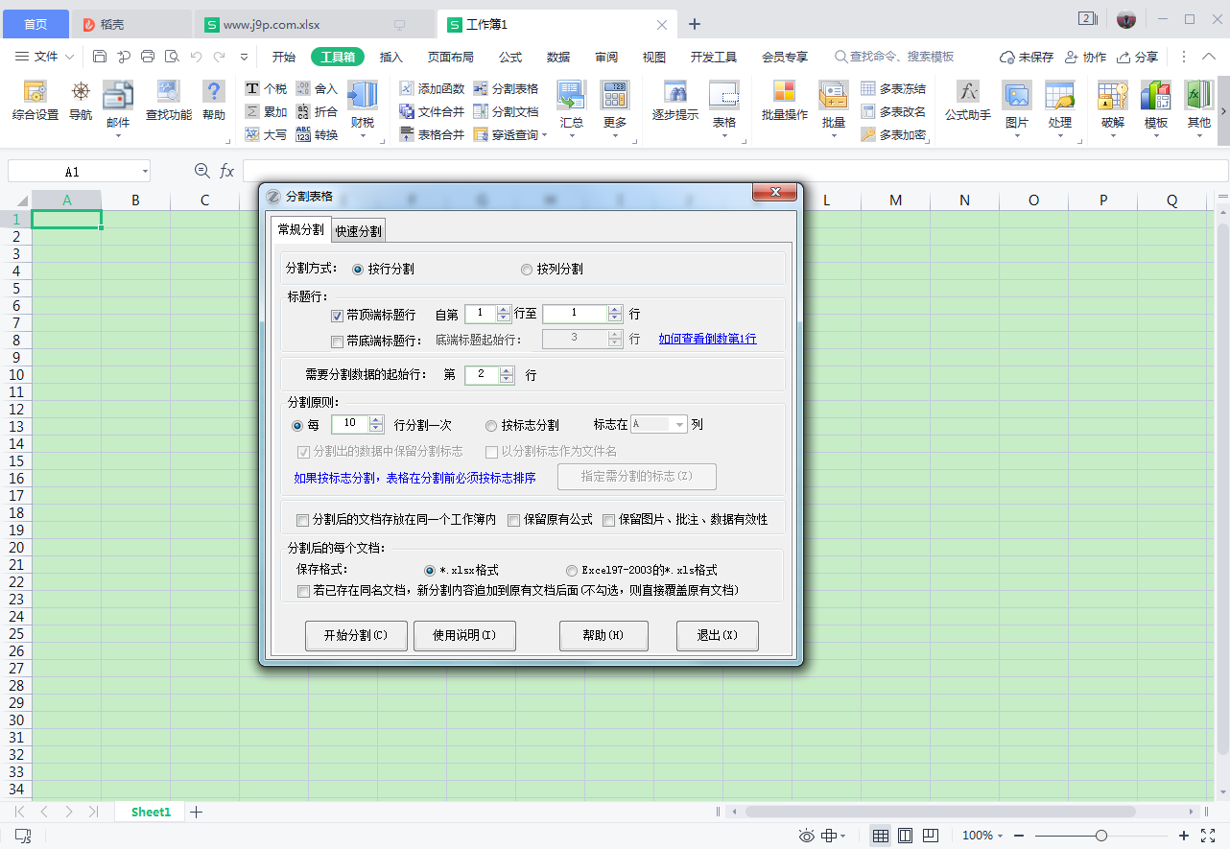The height and width of the screenshot is (849, 1230).
Task: Open the 批量 tool icon
Action: 834,109
